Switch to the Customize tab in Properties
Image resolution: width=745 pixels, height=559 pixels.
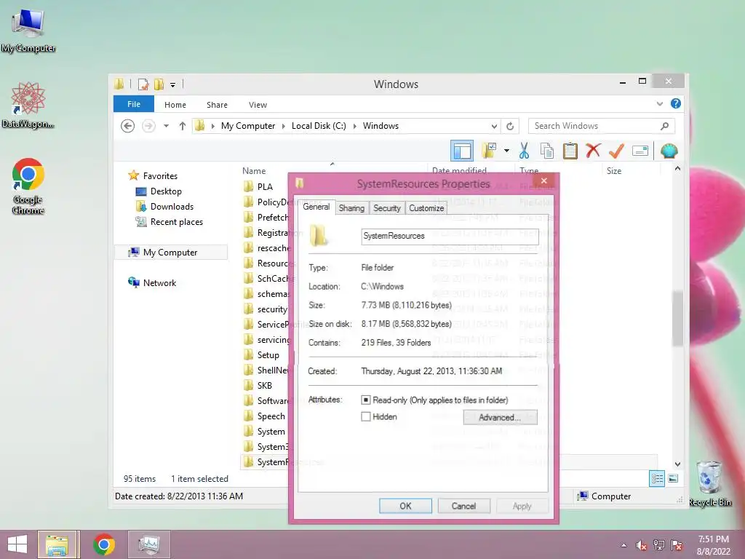426,208
